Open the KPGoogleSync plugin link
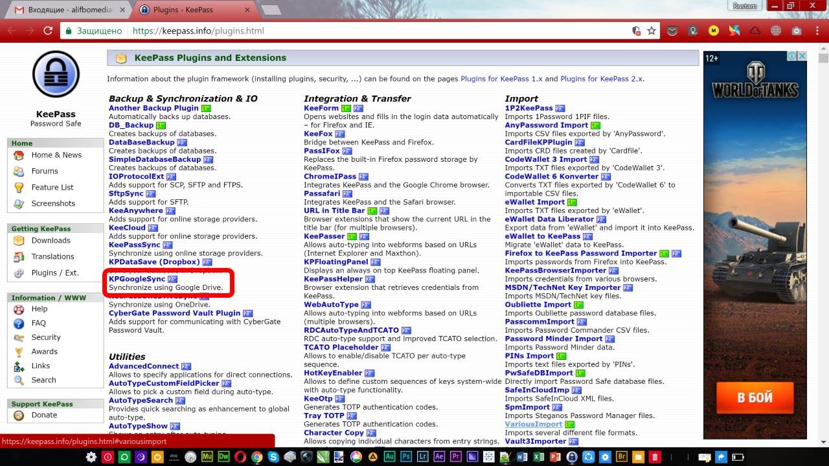This screenshot has width=829, height=466. (137, 279)
